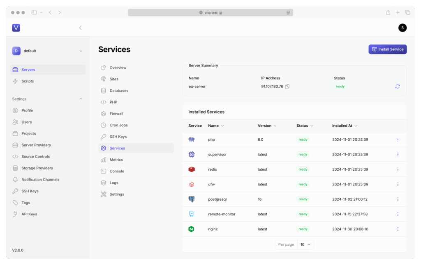Click the Vito logo icon

(16, 27)
